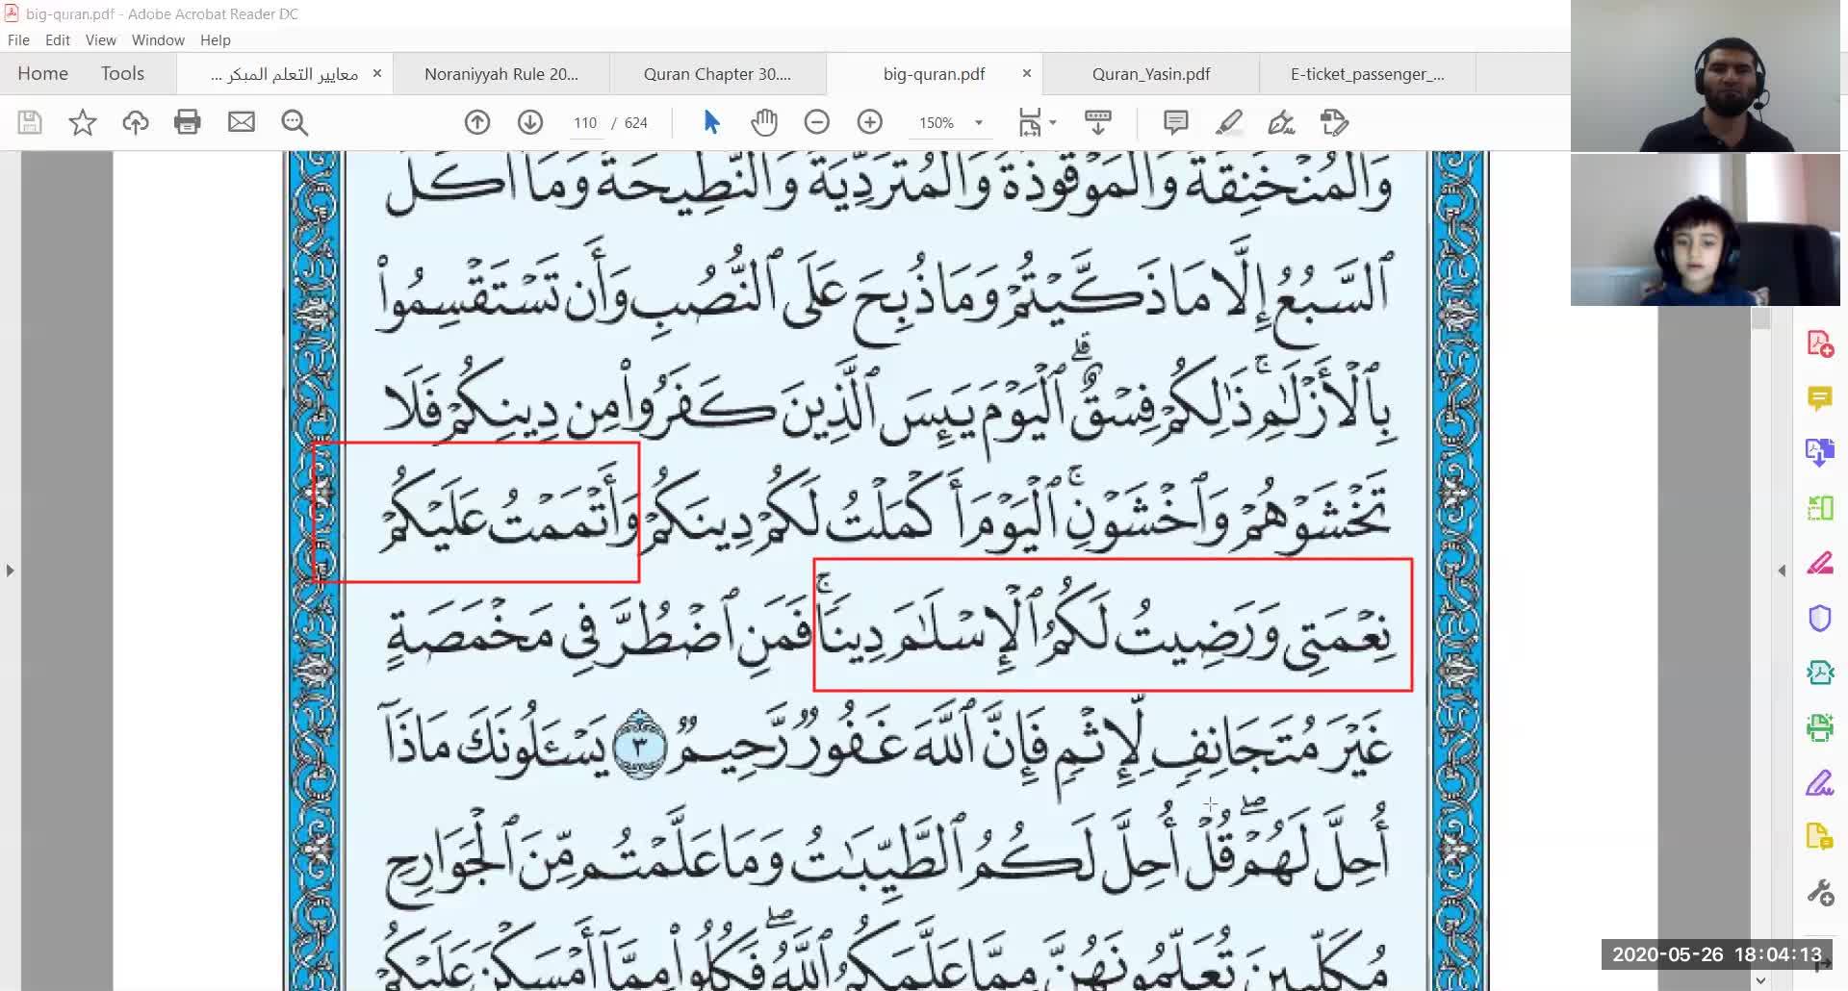Image resolution: width=1848 pixels, height=991 pixels.
Task: Expand the page fit options arrow
Action: tap(1053, 122)
